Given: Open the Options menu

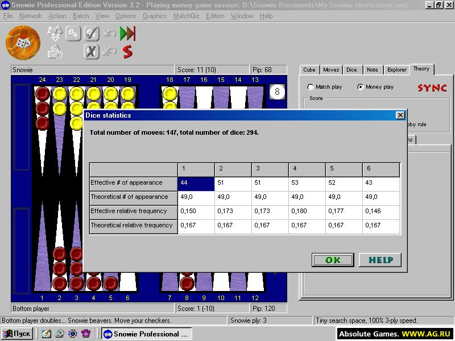Looking at the screenshot, I should (126, 16).
